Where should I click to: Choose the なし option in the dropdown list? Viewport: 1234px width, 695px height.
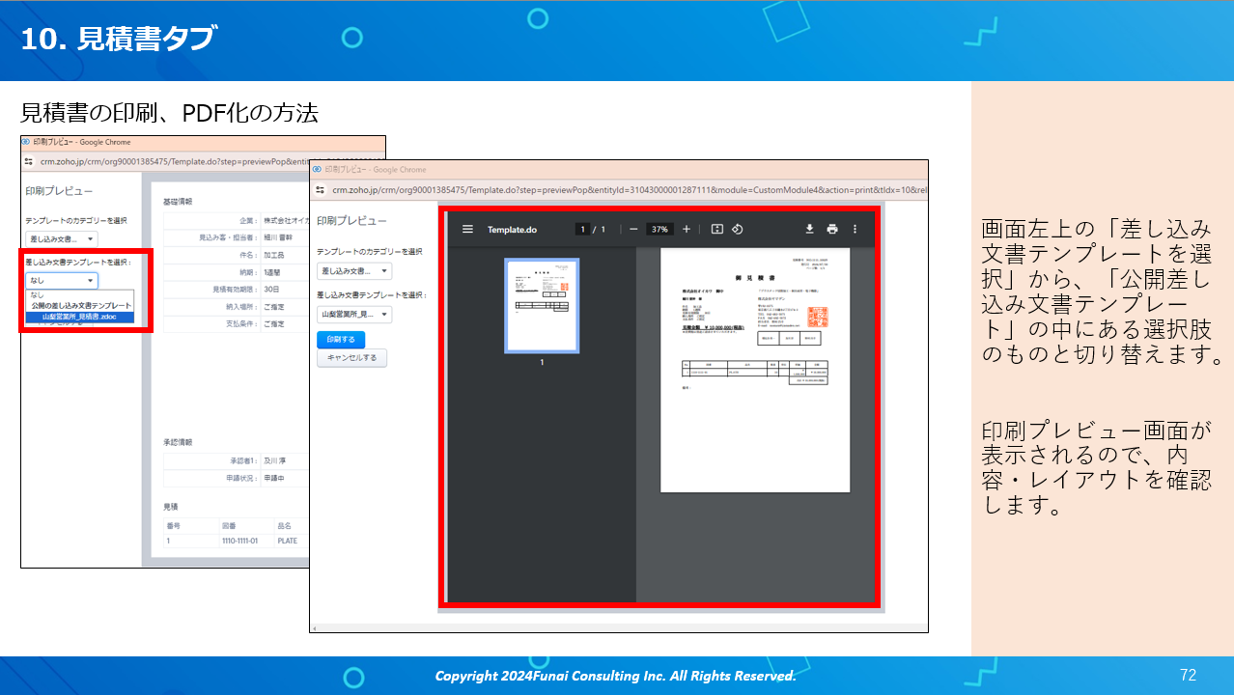pos(37,295)
